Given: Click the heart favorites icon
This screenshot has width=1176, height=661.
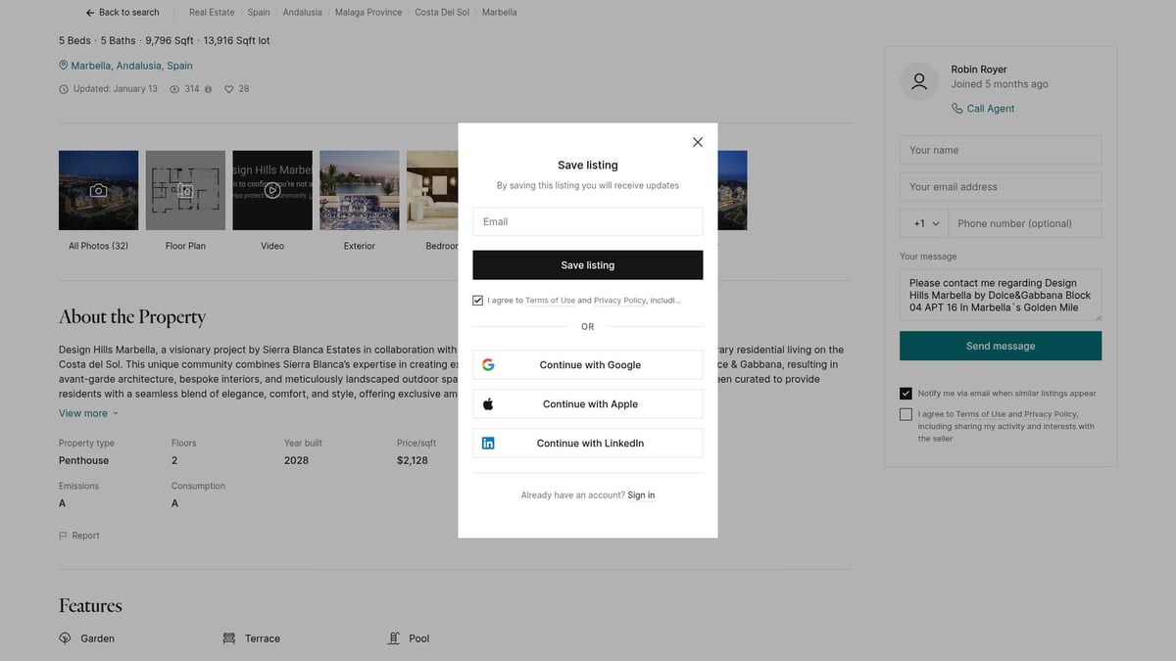Looking at the screenshot, I should click(x=229, y=89).
